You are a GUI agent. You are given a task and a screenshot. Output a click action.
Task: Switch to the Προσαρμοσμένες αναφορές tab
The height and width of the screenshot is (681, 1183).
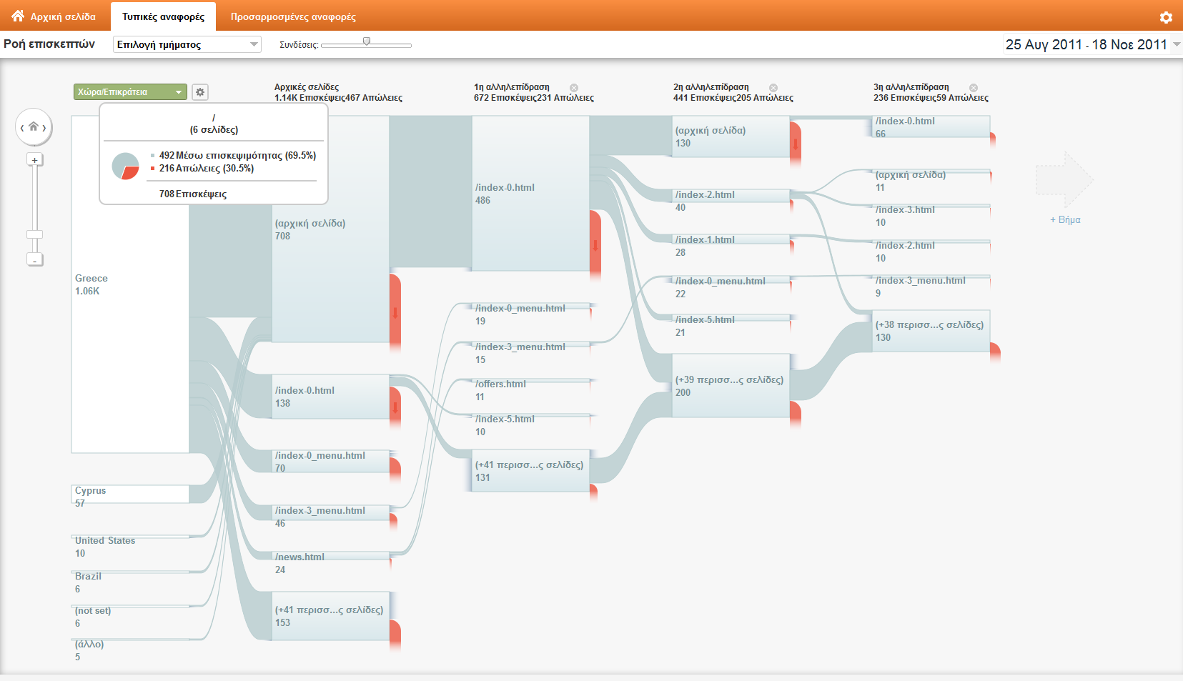(293, 16)
